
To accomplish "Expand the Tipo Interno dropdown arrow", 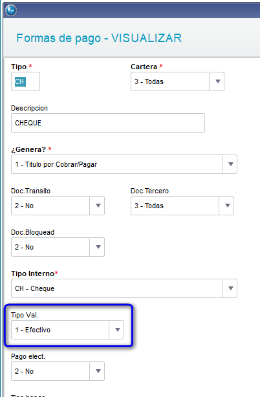I will click(230, 288).
